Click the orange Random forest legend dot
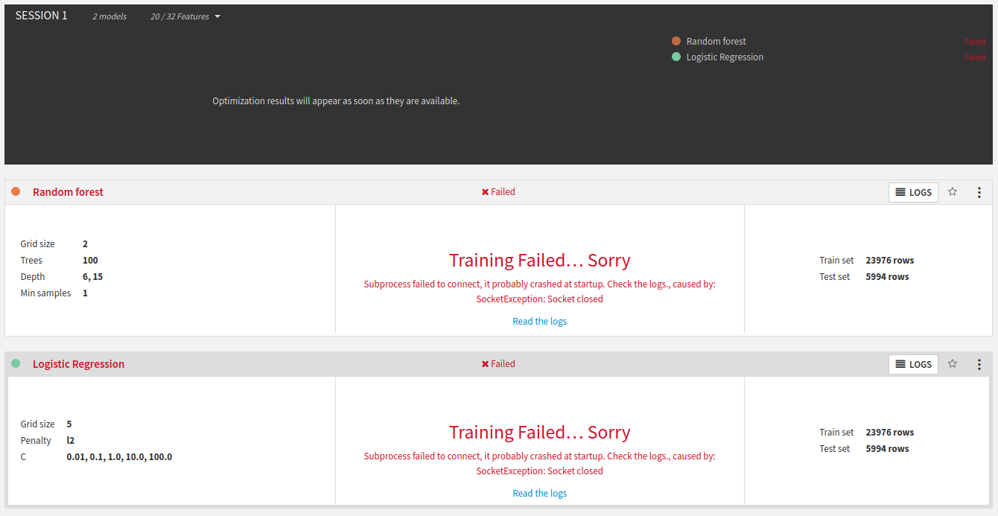This screenshot has height=516, width=998. [x=676, y=42]
